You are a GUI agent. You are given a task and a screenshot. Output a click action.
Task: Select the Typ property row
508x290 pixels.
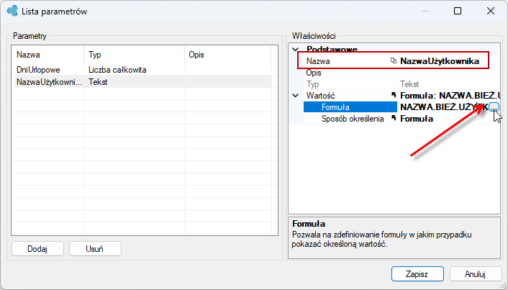(x=402, y=84)
